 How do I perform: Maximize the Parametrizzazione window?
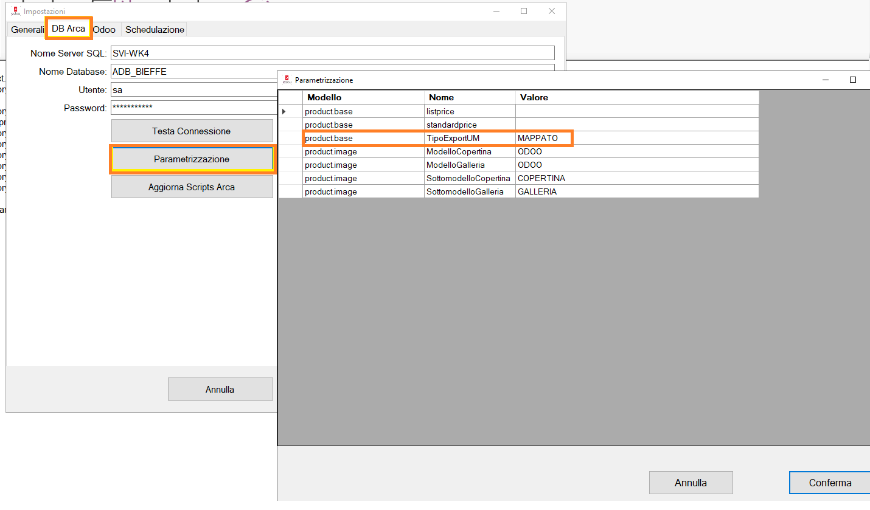click(852, 80)
